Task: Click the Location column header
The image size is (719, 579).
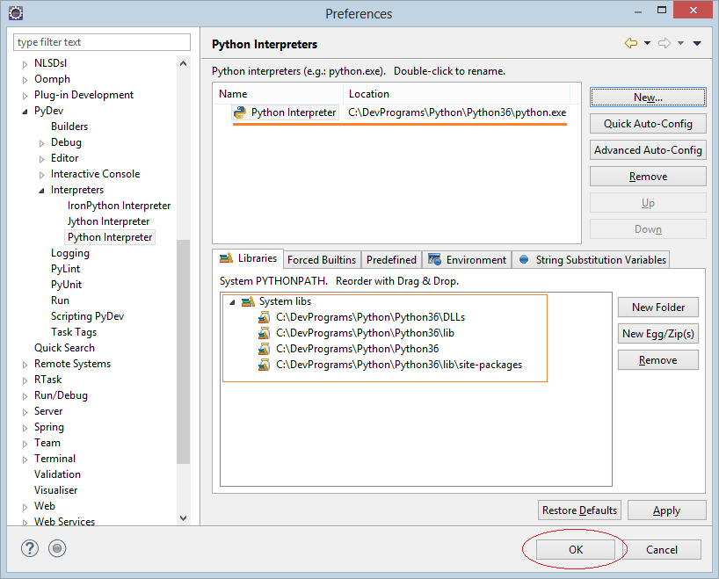Action: click(x=456, y=94)
